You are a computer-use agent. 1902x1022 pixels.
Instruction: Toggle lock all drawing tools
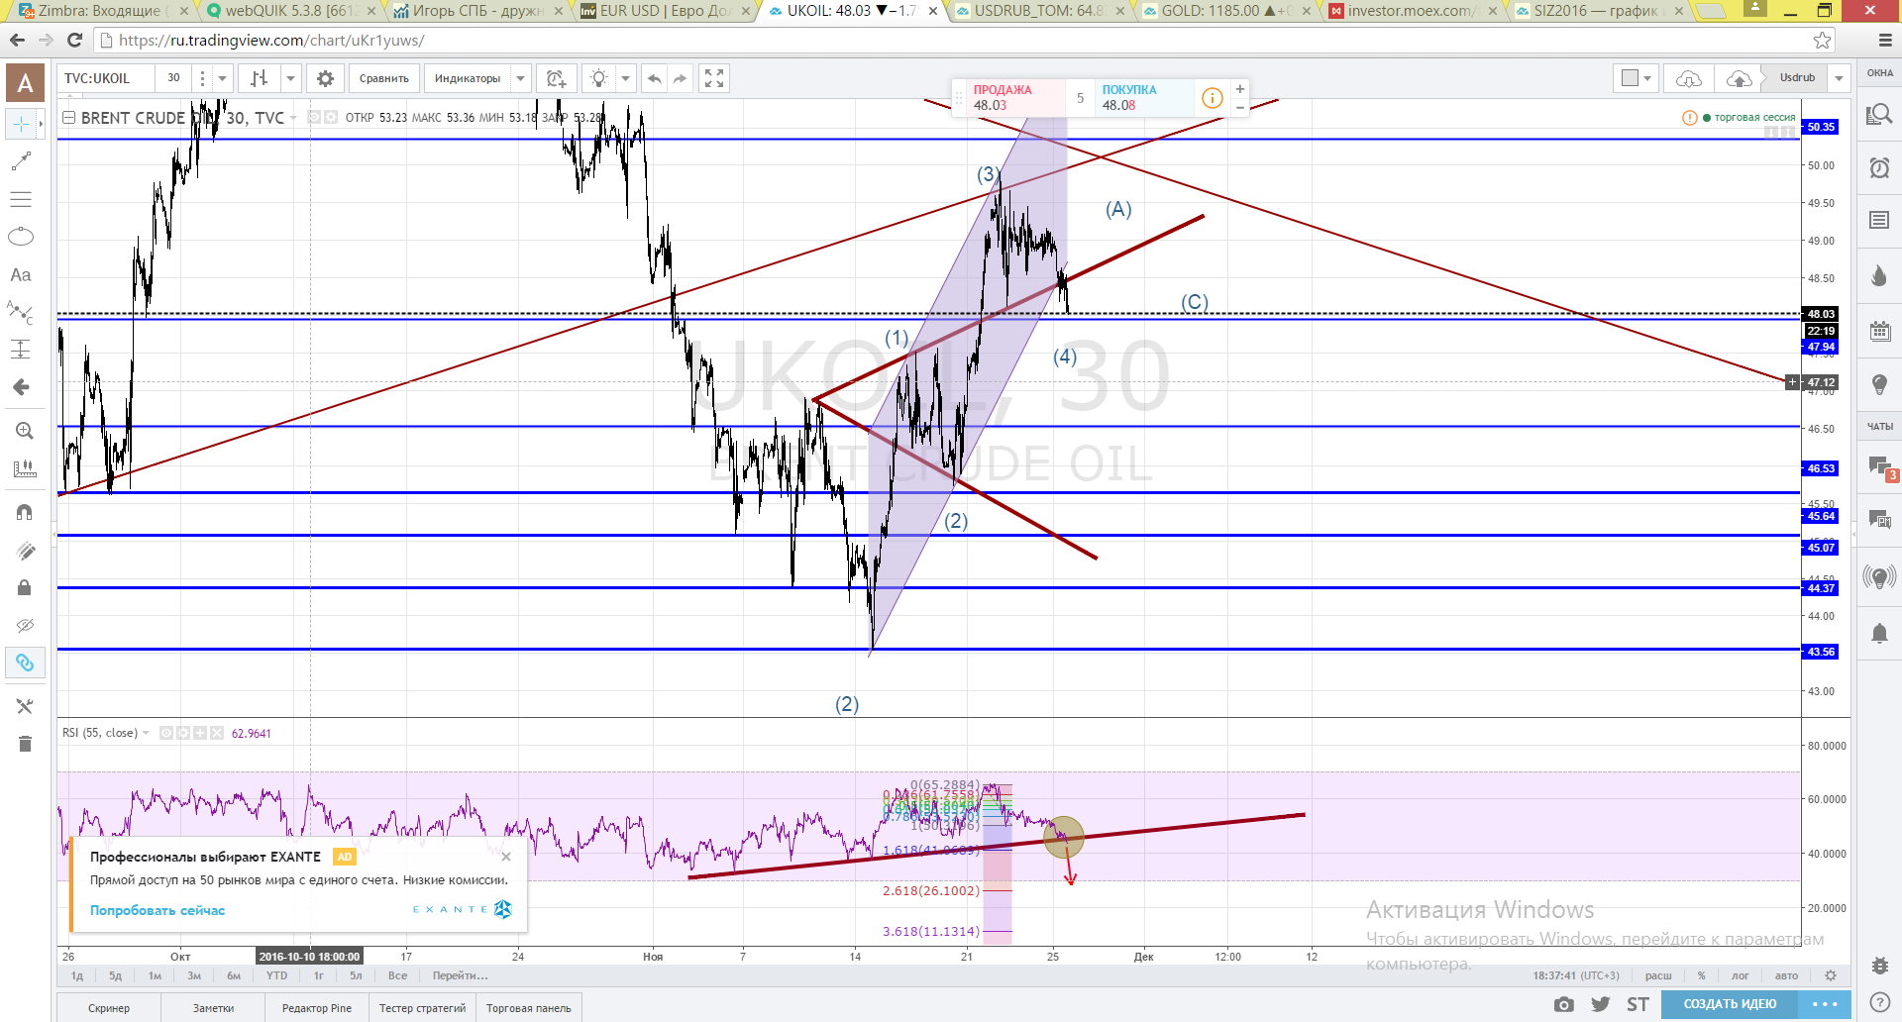[x=25, y=587]
